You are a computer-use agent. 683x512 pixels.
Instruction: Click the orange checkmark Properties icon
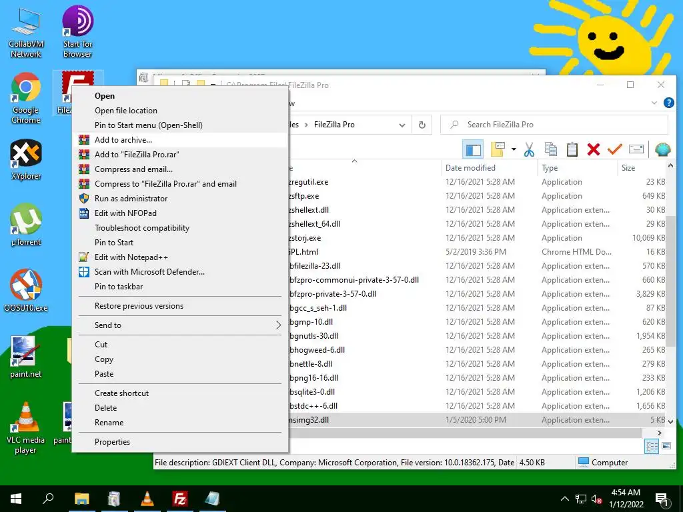click(614, 149)
